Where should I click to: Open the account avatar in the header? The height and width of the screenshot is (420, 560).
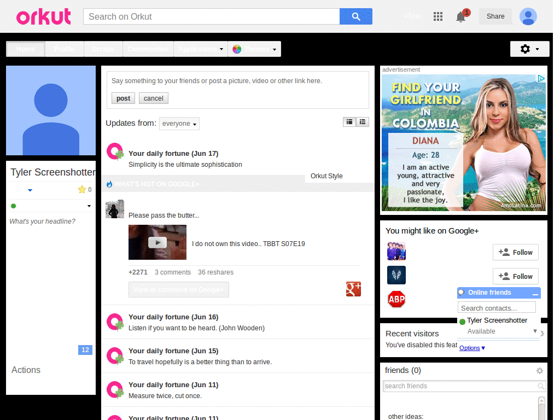click(528, 16)
